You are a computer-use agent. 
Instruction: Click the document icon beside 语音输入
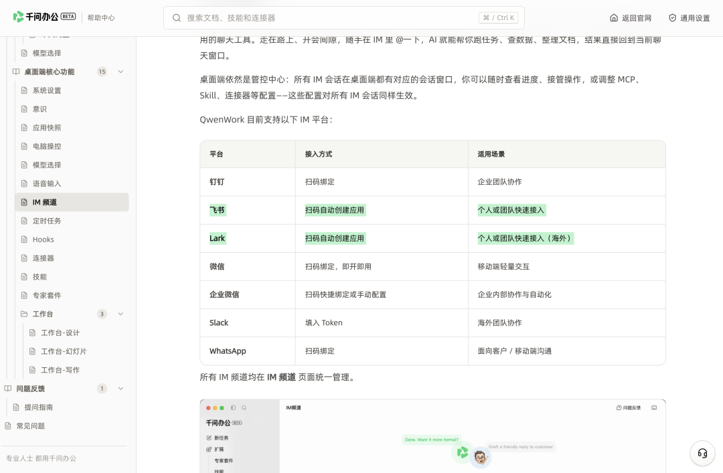[x=25, y=183]
